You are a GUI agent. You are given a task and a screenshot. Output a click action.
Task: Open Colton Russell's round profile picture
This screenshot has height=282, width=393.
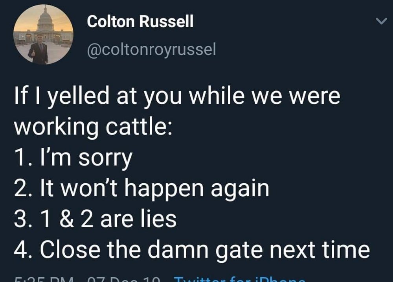43,35
